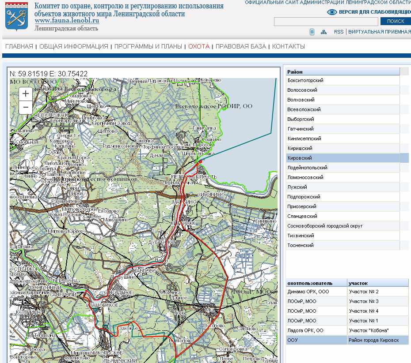Open the sitemap icon near RSS
Screen dimensions: 411x363
point(324,32)
